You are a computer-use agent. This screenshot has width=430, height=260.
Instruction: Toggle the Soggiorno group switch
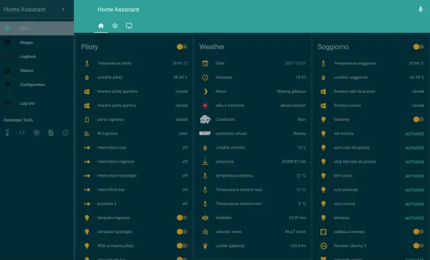click(x=418, y=47)
